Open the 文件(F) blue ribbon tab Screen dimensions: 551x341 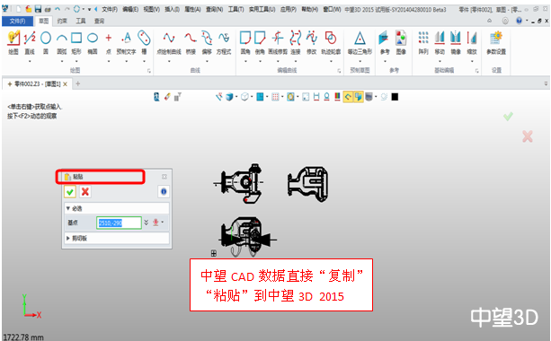tap(17, 21)
